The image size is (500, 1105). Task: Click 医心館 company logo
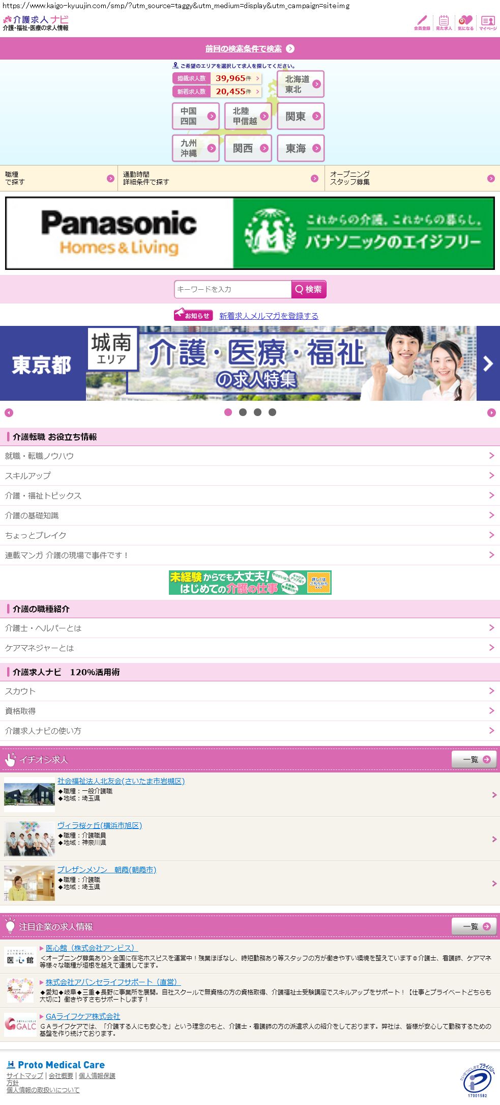point(20,957)
